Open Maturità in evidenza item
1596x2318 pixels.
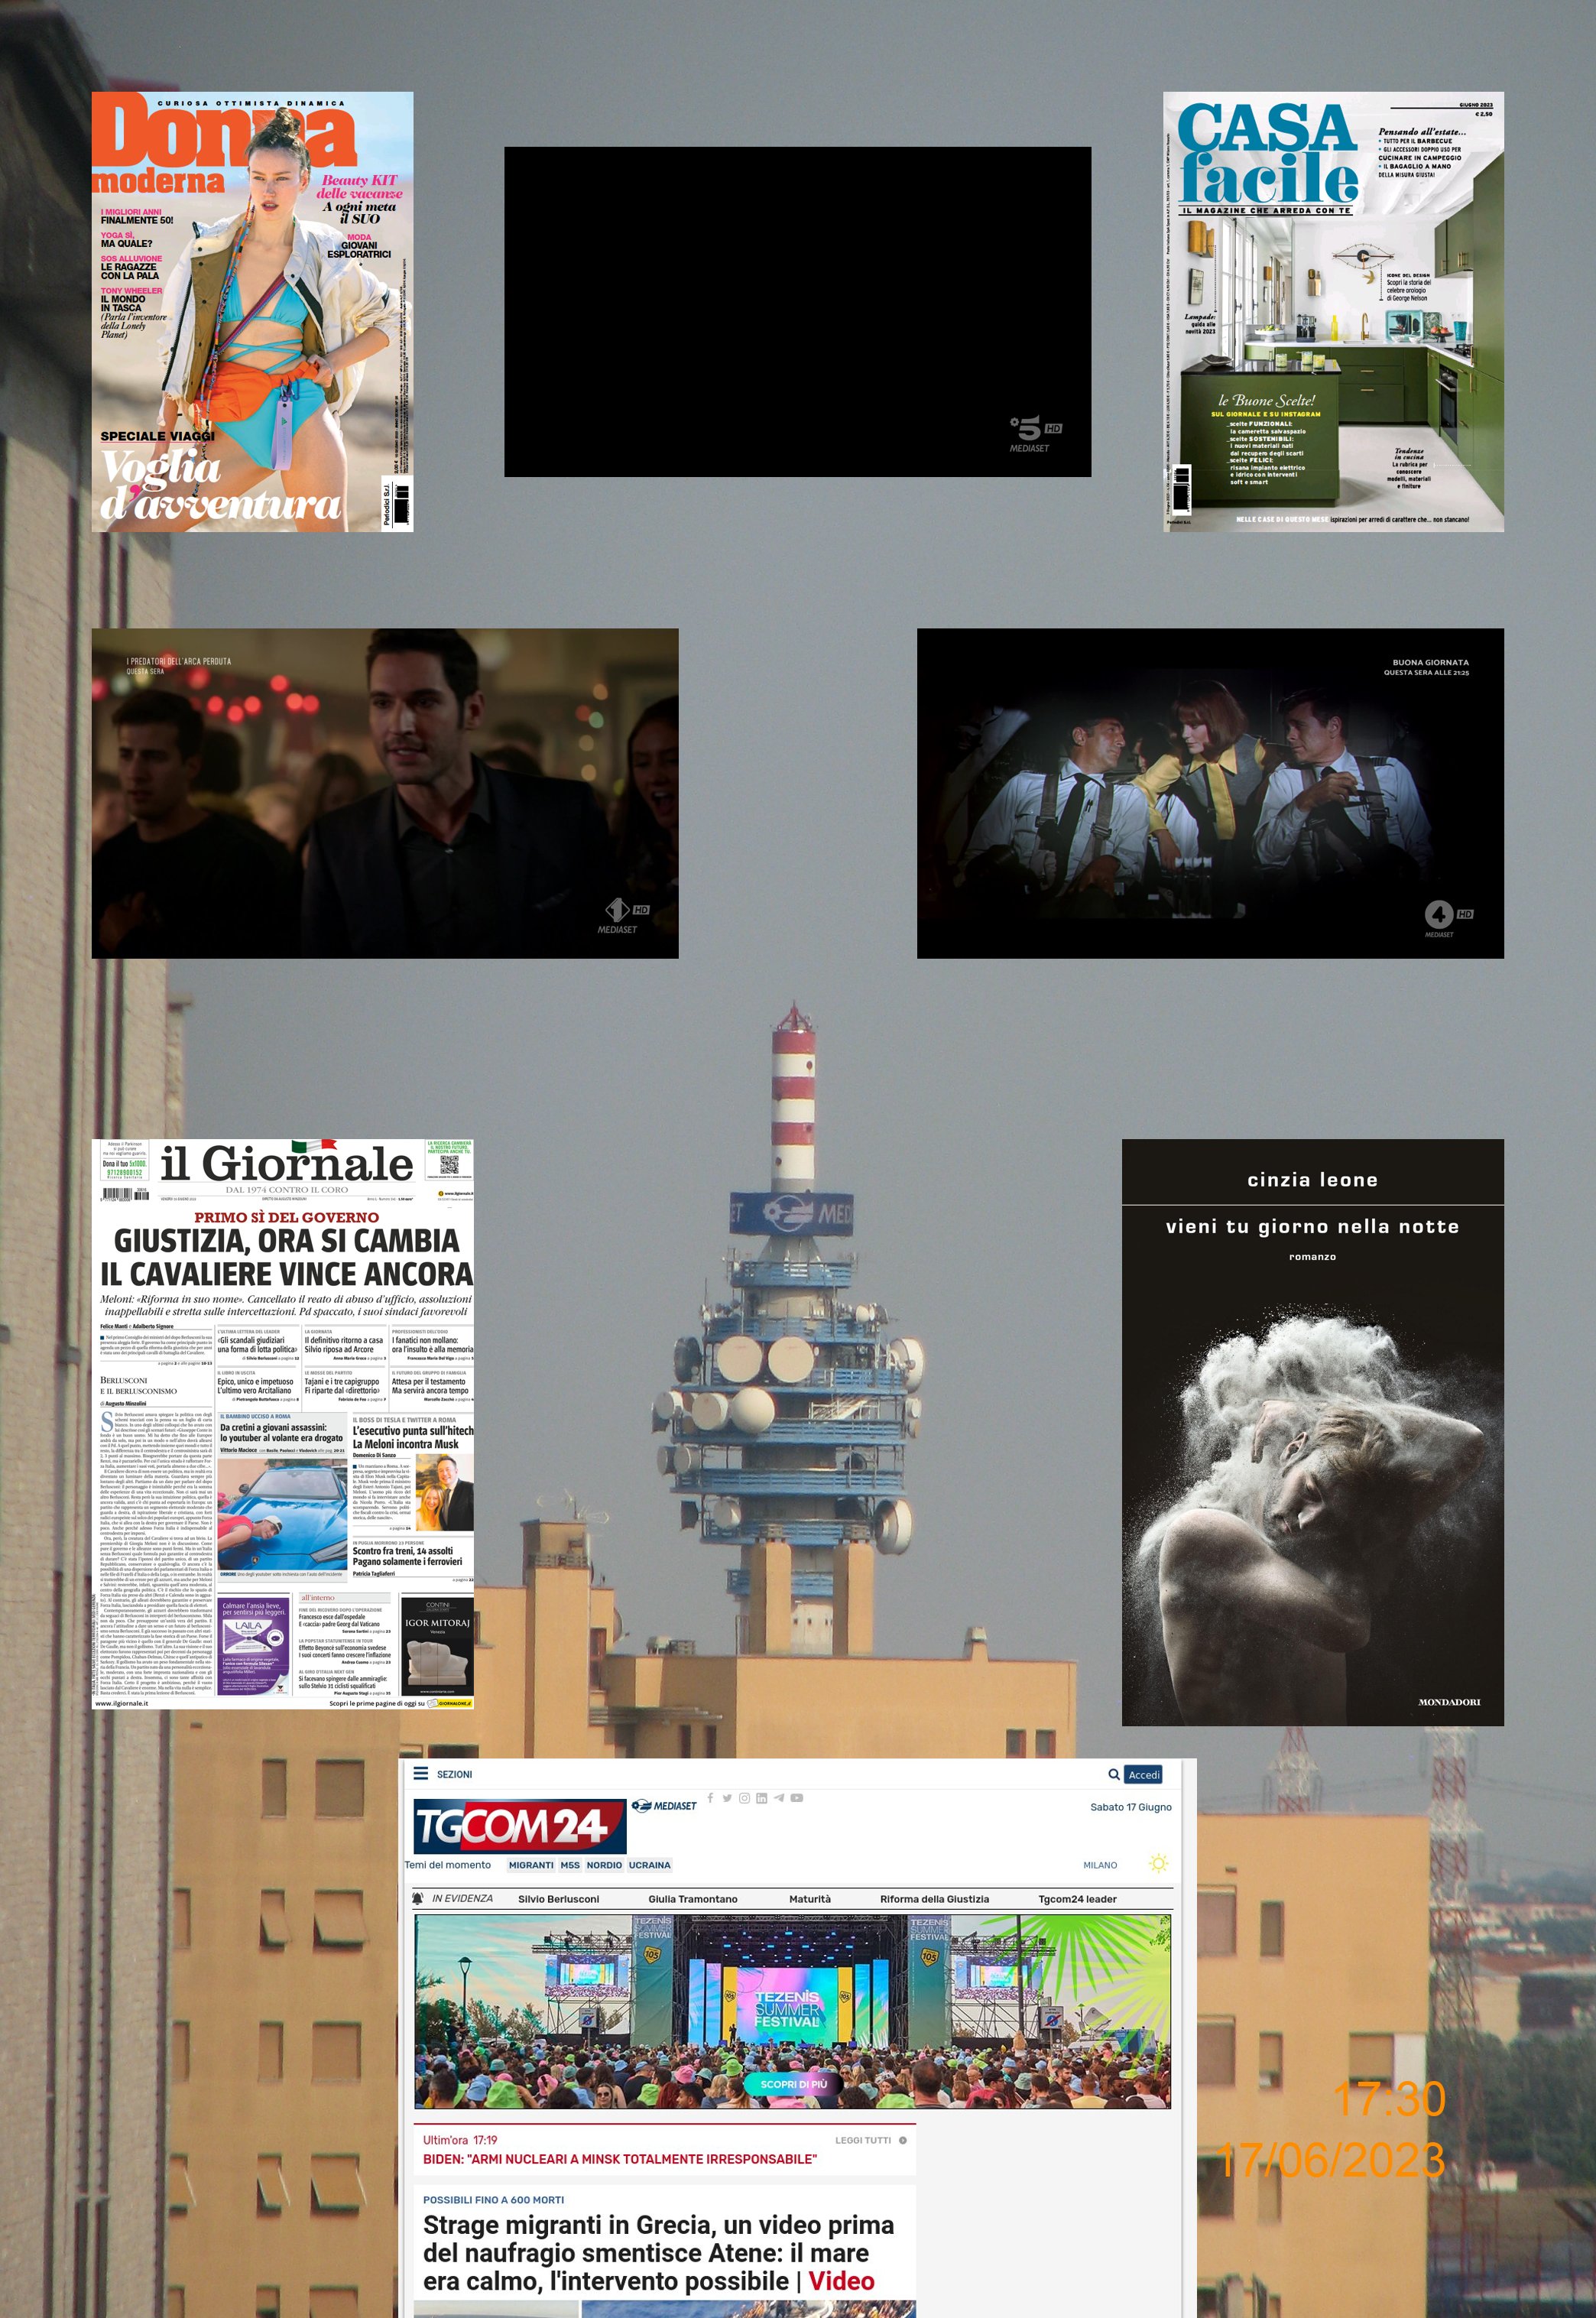pos(809,1899)
